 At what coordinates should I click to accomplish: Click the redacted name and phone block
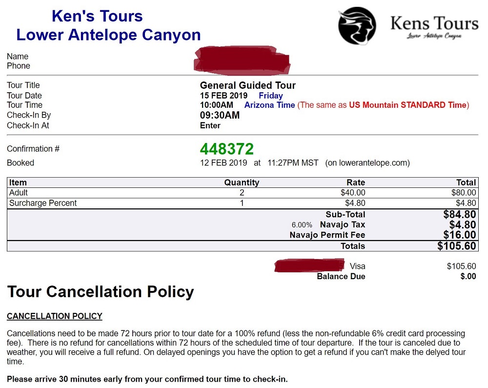[x=242, y=61]
